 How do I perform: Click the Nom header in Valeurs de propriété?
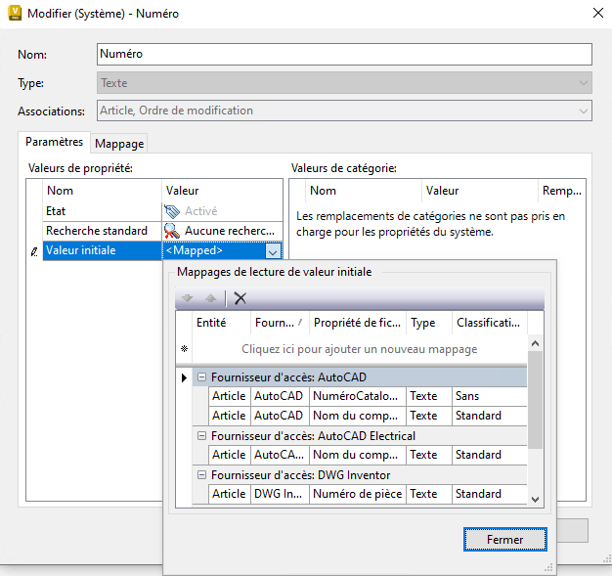click(102, 191)
